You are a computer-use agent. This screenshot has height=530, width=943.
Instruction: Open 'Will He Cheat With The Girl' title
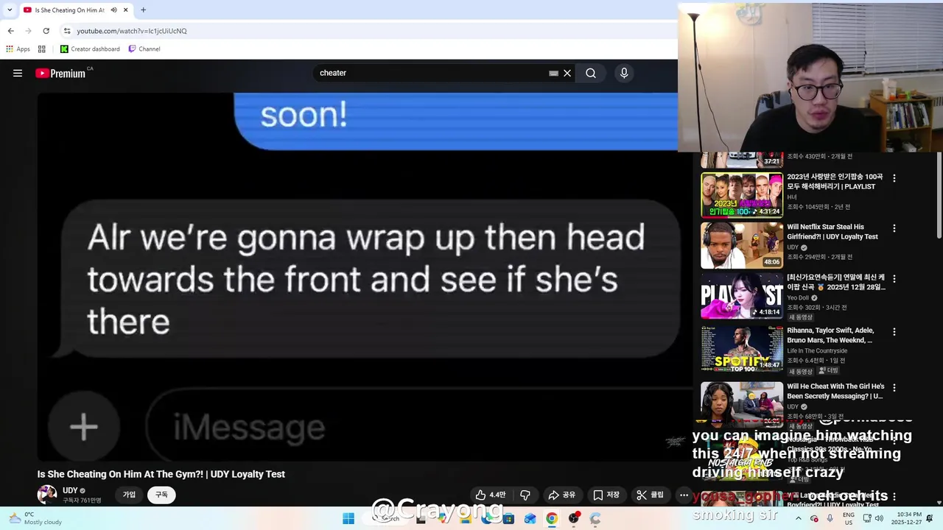pos(835,391)
